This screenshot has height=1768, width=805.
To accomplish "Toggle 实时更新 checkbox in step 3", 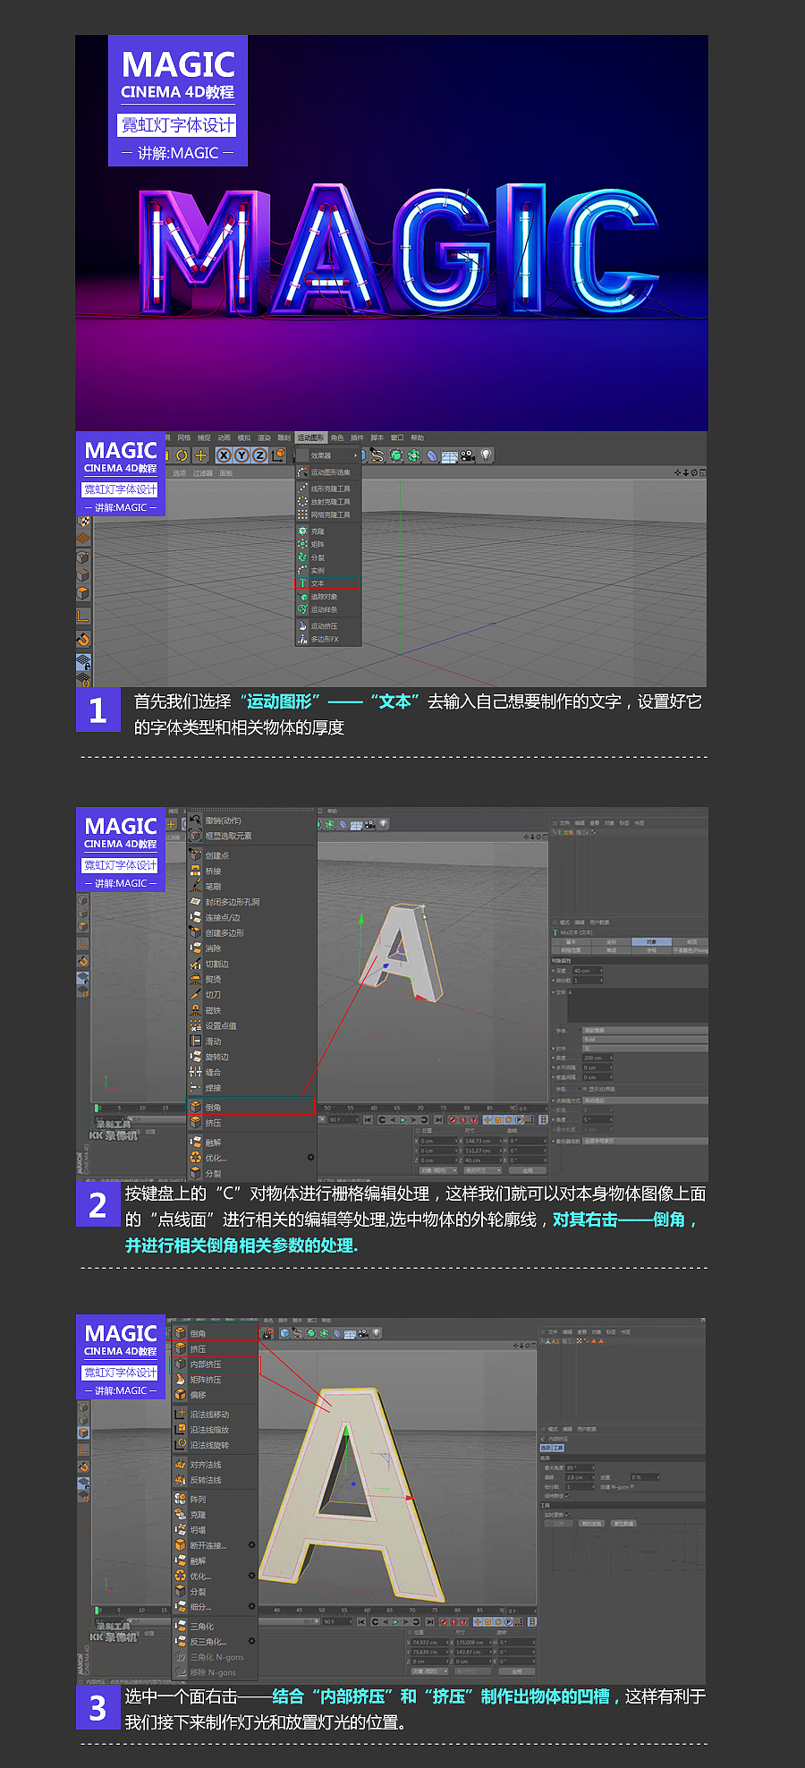I will (x=567, y=1515).
